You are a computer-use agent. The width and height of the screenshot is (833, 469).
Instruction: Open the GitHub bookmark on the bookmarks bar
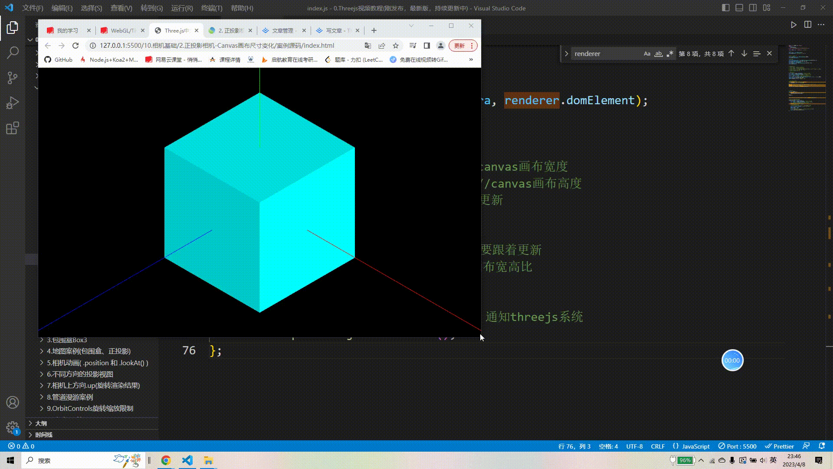(x=58, y=59)
